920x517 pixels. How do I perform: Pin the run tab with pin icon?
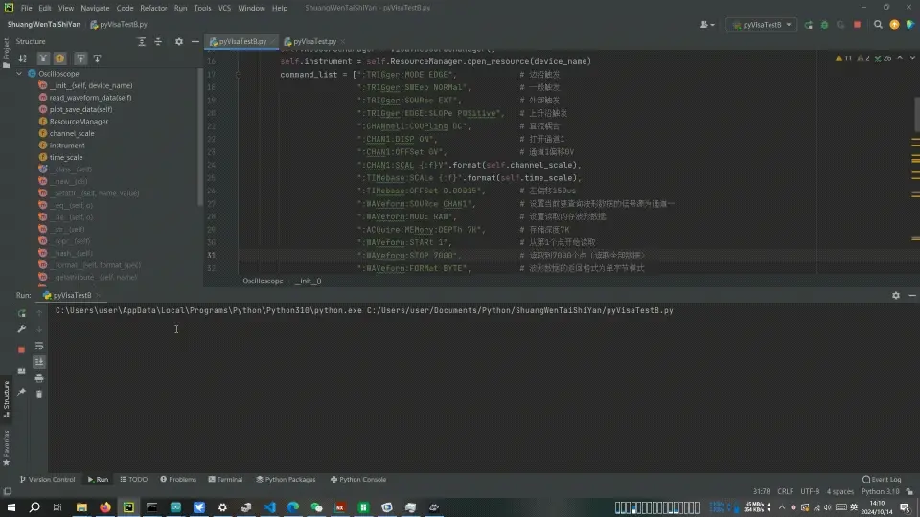(22, 392)
